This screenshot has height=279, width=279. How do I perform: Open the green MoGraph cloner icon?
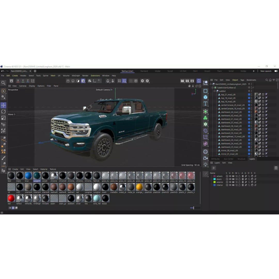(x=206, y=118)
